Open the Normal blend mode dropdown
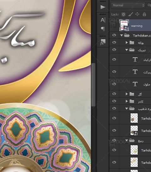This screenshot has height=172, width=151. (128, 5)
